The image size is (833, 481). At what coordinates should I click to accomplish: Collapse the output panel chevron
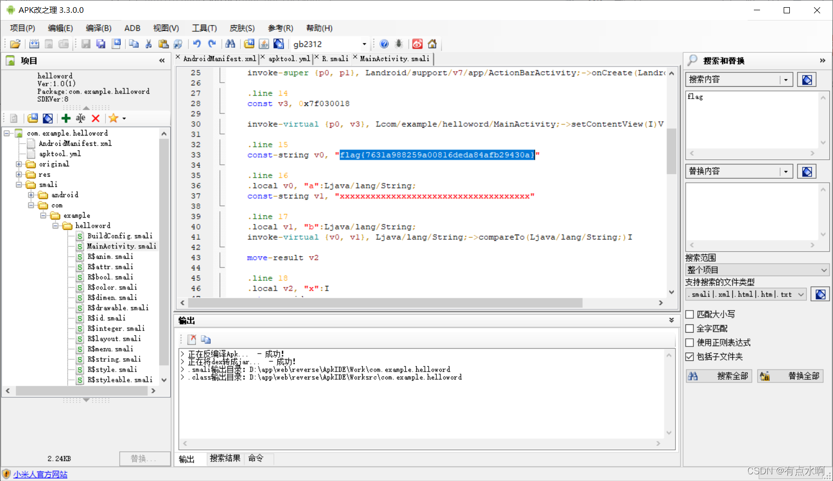672,320
